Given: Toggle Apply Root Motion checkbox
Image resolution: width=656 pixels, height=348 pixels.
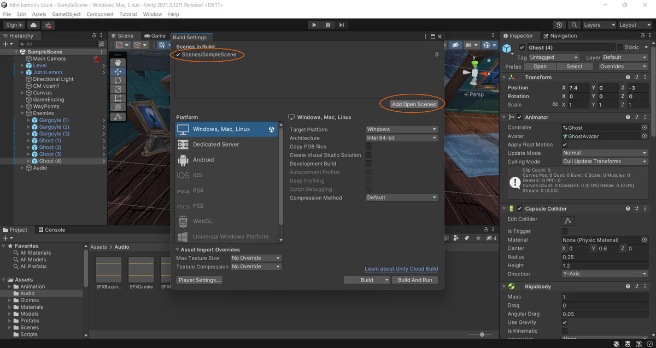Looking at the screenshot, I should (x=565, y=145).
